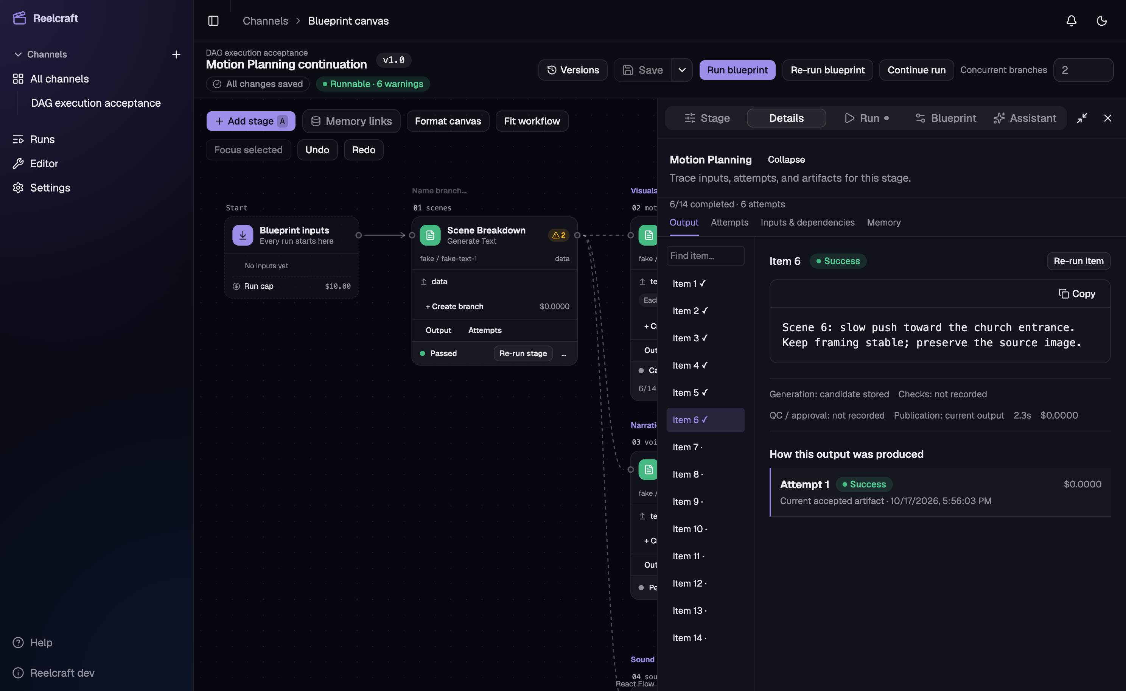Go to Runs page
Image resolution: width=1126 pixels, height=691 pixels.
(42, 139)
